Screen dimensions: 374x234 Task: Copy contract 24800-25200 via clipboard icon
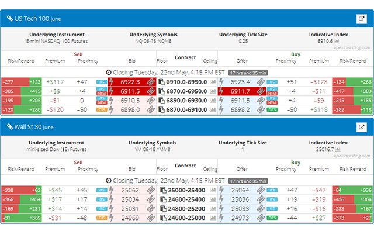click(163, 209)
